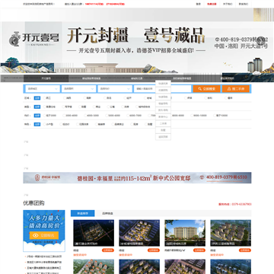Image resolution: width=274 pixels, height=274 pixels.
Task: Click 全部 in the 类型 row
Action: coord(37,107)
